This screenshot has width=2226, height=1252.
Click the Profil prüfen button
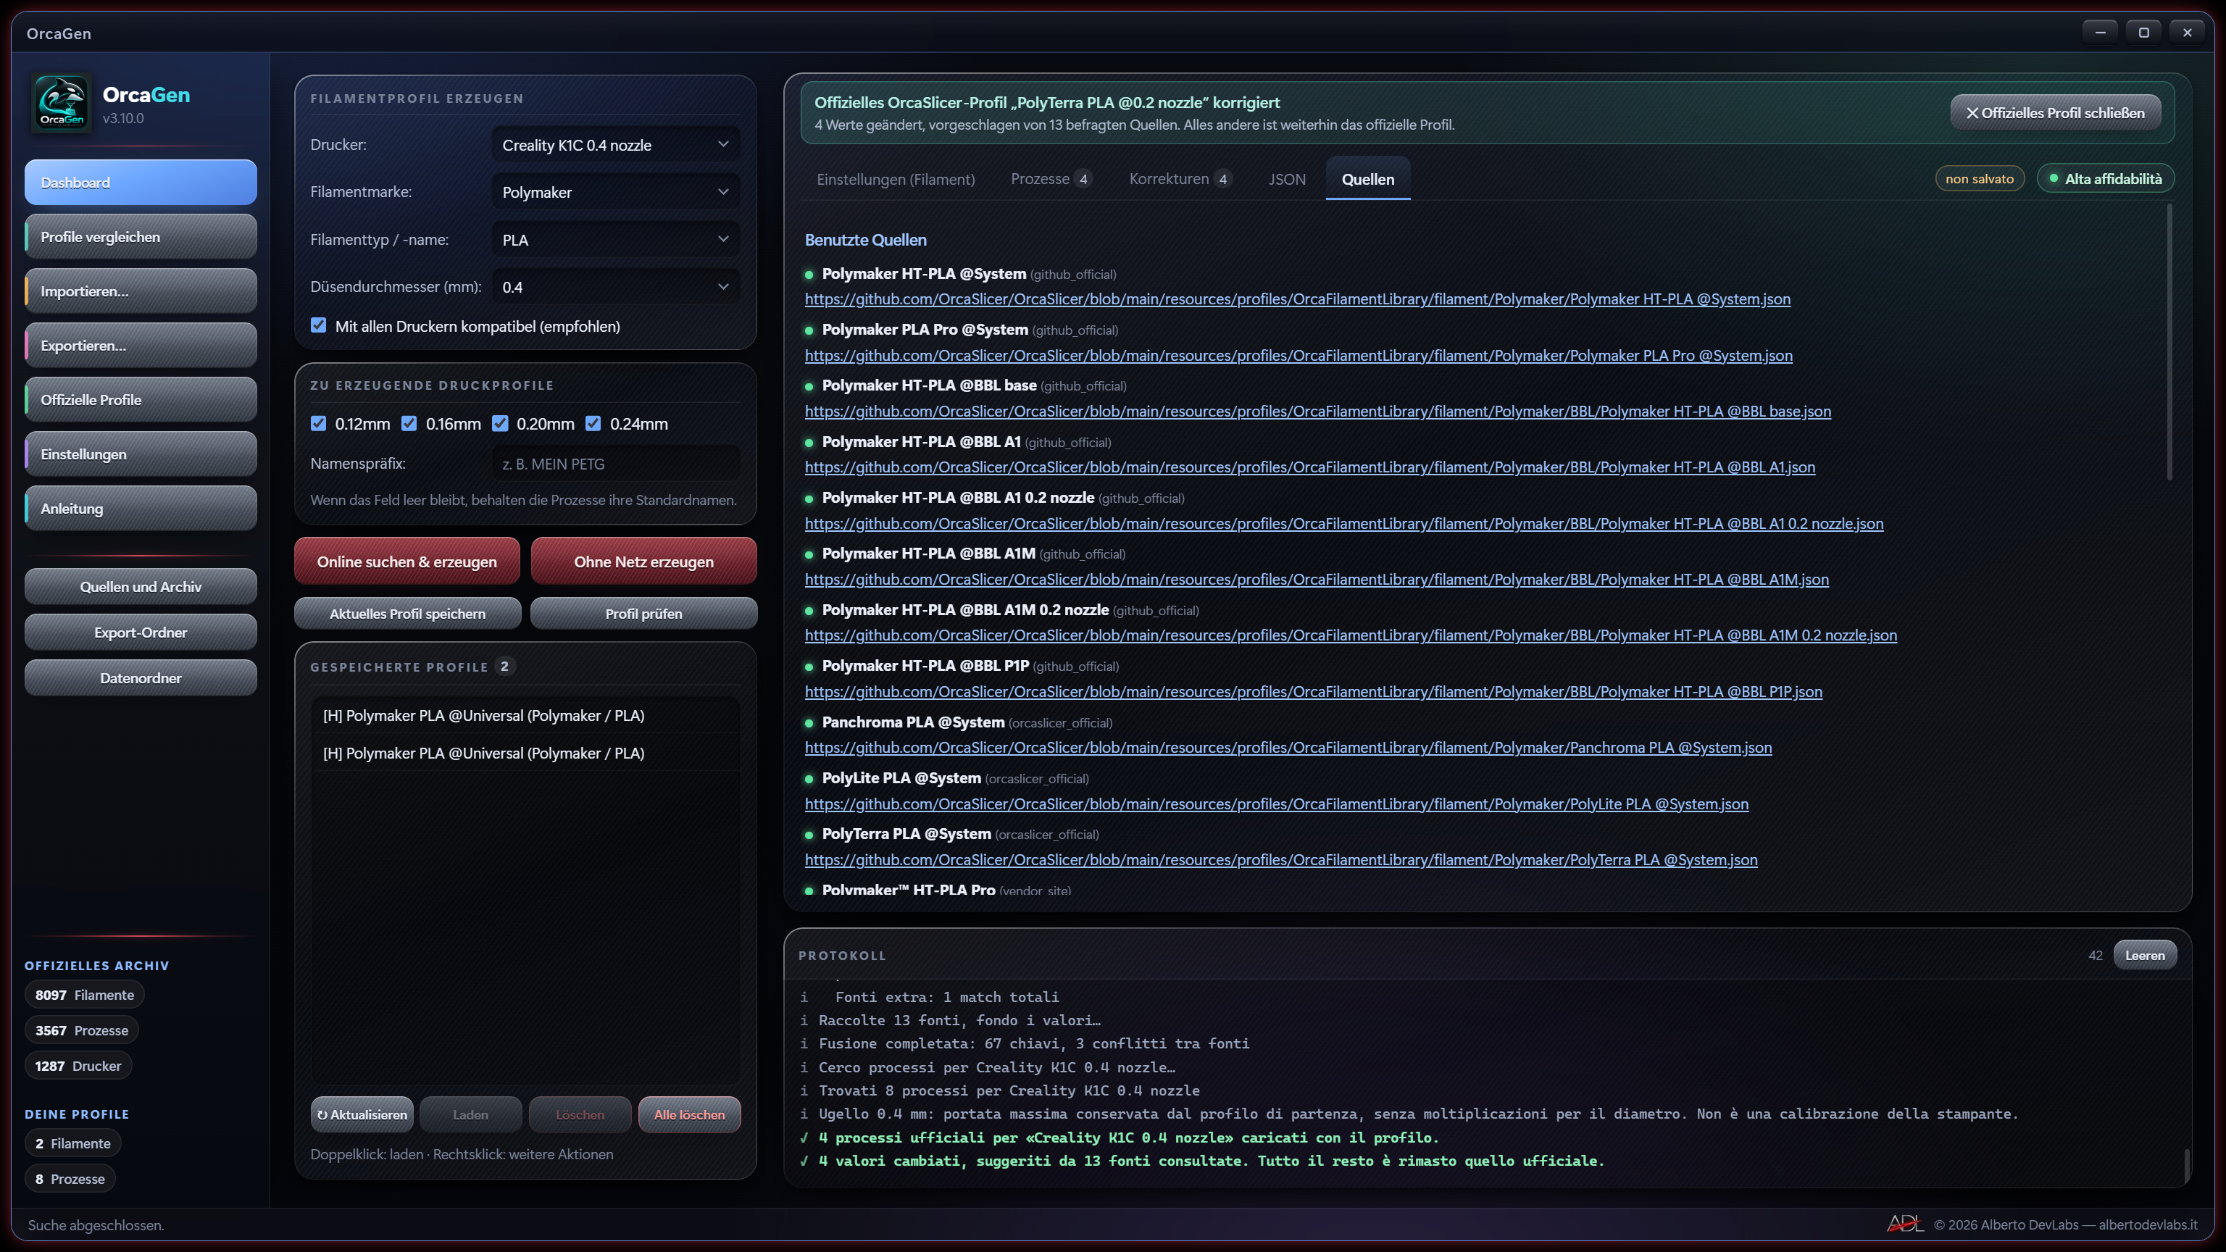[x=643, y=614]
